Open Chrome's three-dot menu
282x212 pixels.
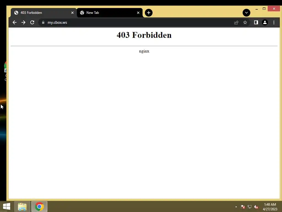274,22
